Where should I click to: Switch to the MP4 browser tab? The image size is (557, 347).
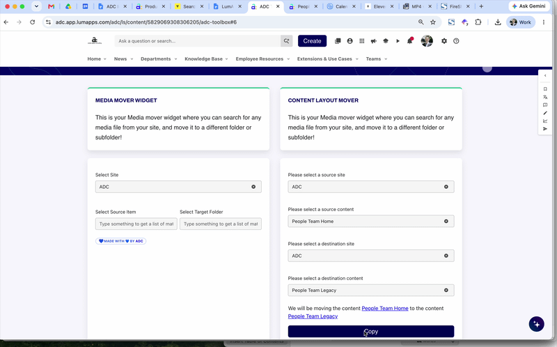click(417, 6)
